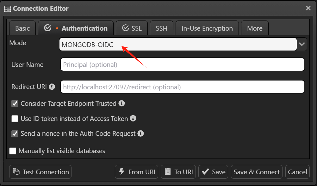Enable Use ID token instead of Access Token
Image resolution: width=317 pixels, height=186 pixels.
click(x=15, y=119)
